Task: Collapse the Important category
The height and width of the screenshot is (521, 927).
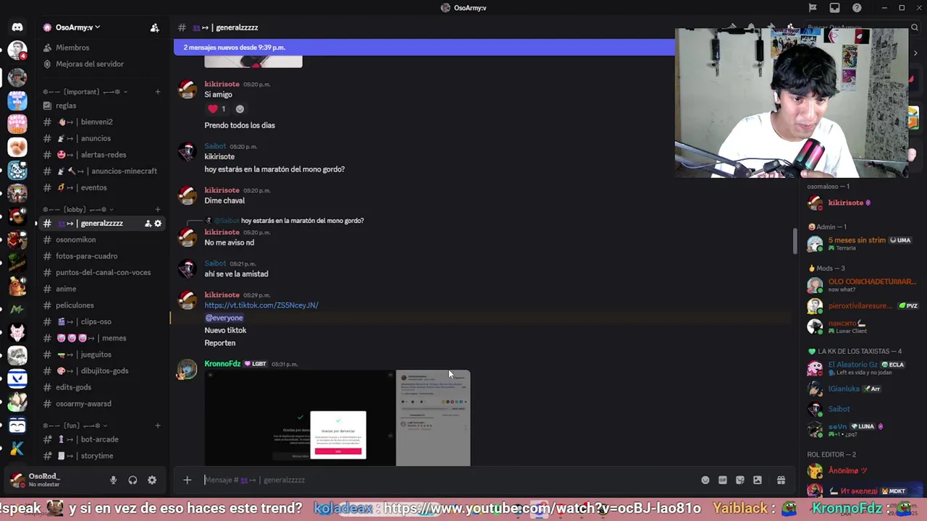Action: click(x=85, y=92)
